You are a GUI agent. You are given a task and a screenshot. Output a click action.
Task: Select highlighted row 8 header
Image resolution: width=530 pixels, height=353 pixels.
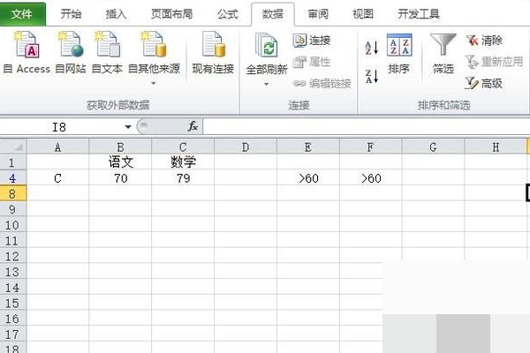coord(13,193)
